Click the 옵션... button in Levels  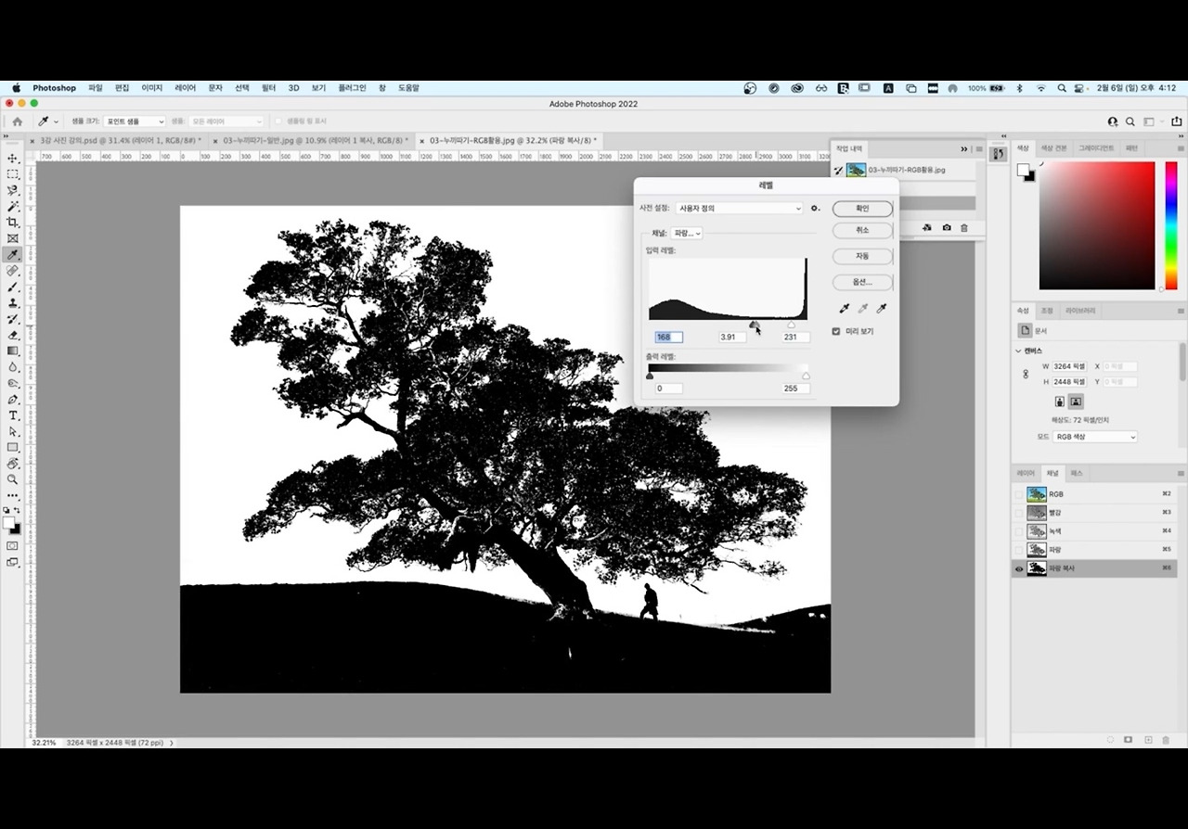(x=862, y=282)
